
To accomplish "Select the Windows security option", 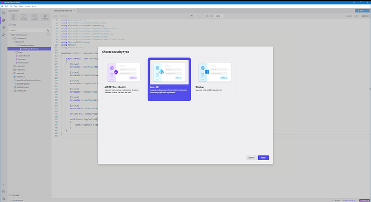I will click(x=215, y=79).
